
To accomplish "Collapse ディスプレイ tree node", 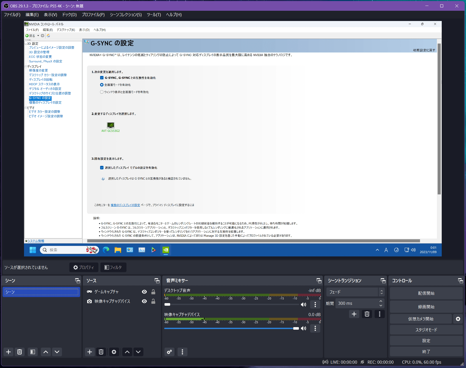I will pos(26,66).
